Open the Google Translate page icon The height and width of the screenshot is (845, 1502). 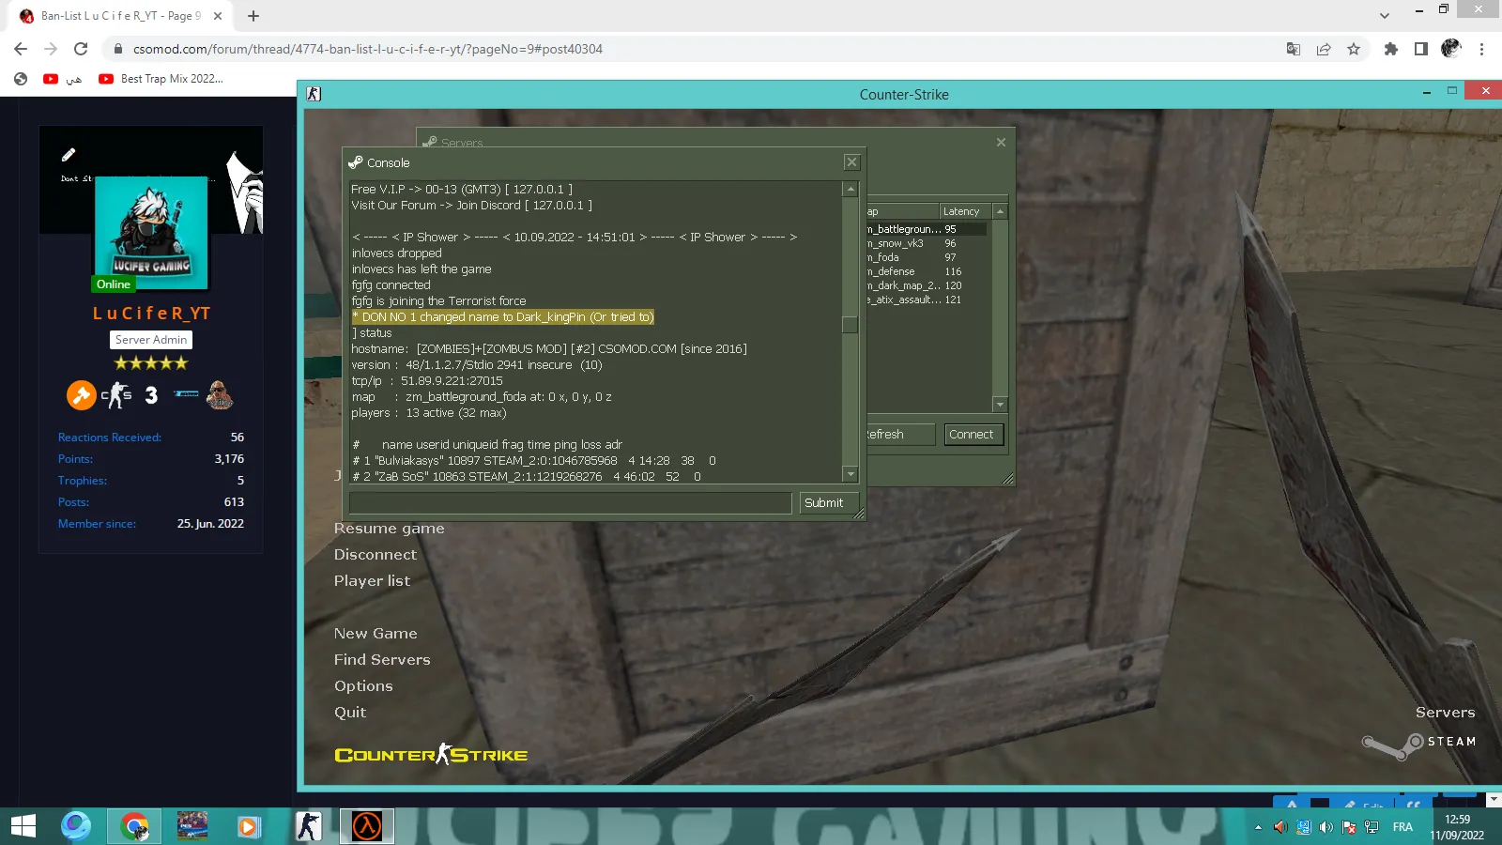[x=1294, y=49]
